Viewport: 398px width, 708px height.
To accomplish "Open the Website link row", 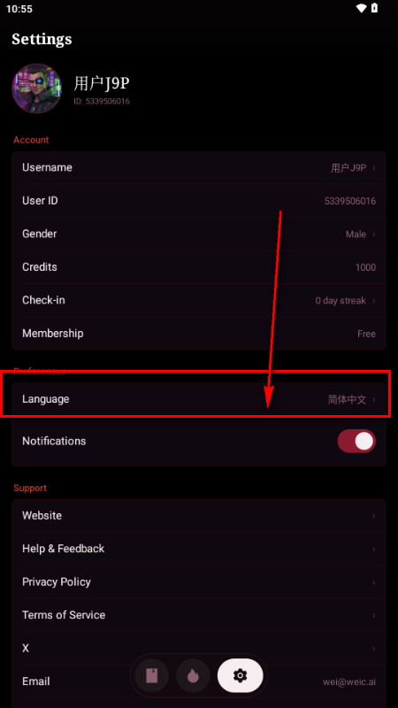I will point(199,516).
